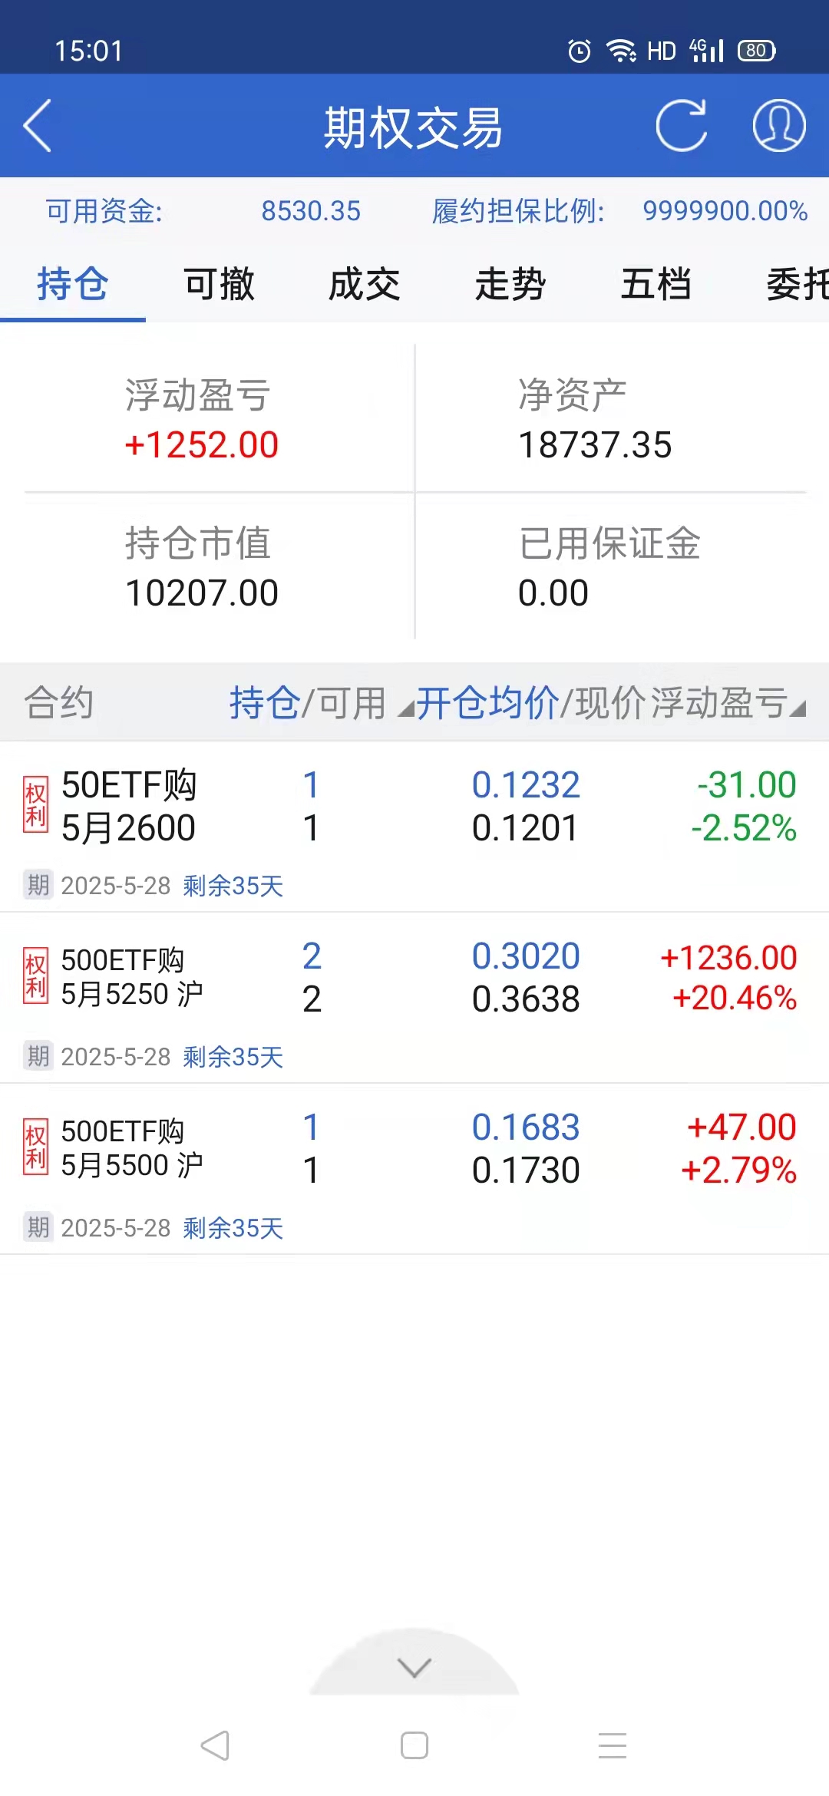The width and height of the screenshot is (829, 1796).
Task: Tap the back arrow icon
Action: click(x=38, y=126)
